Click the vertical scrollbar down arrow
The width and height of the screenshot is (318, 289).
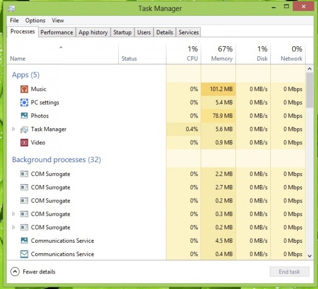[310, 255]
